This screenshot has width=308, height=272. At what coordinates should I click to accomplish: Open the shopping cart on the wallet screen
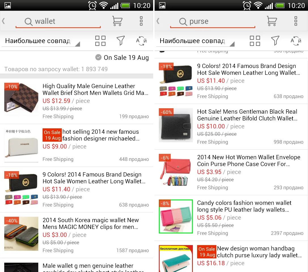coord(117,21)
